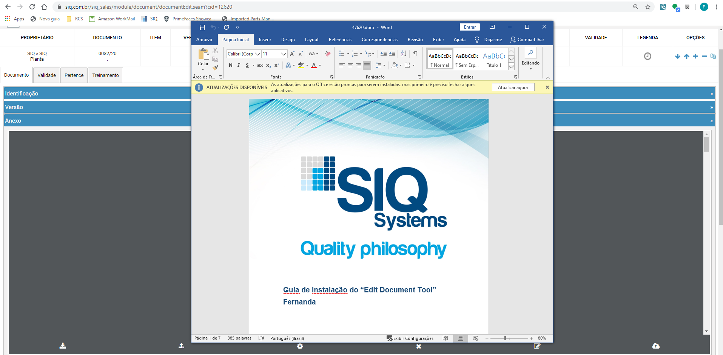
Task: Click Exibir Configurações in the status bar
Action: (410, 338)
